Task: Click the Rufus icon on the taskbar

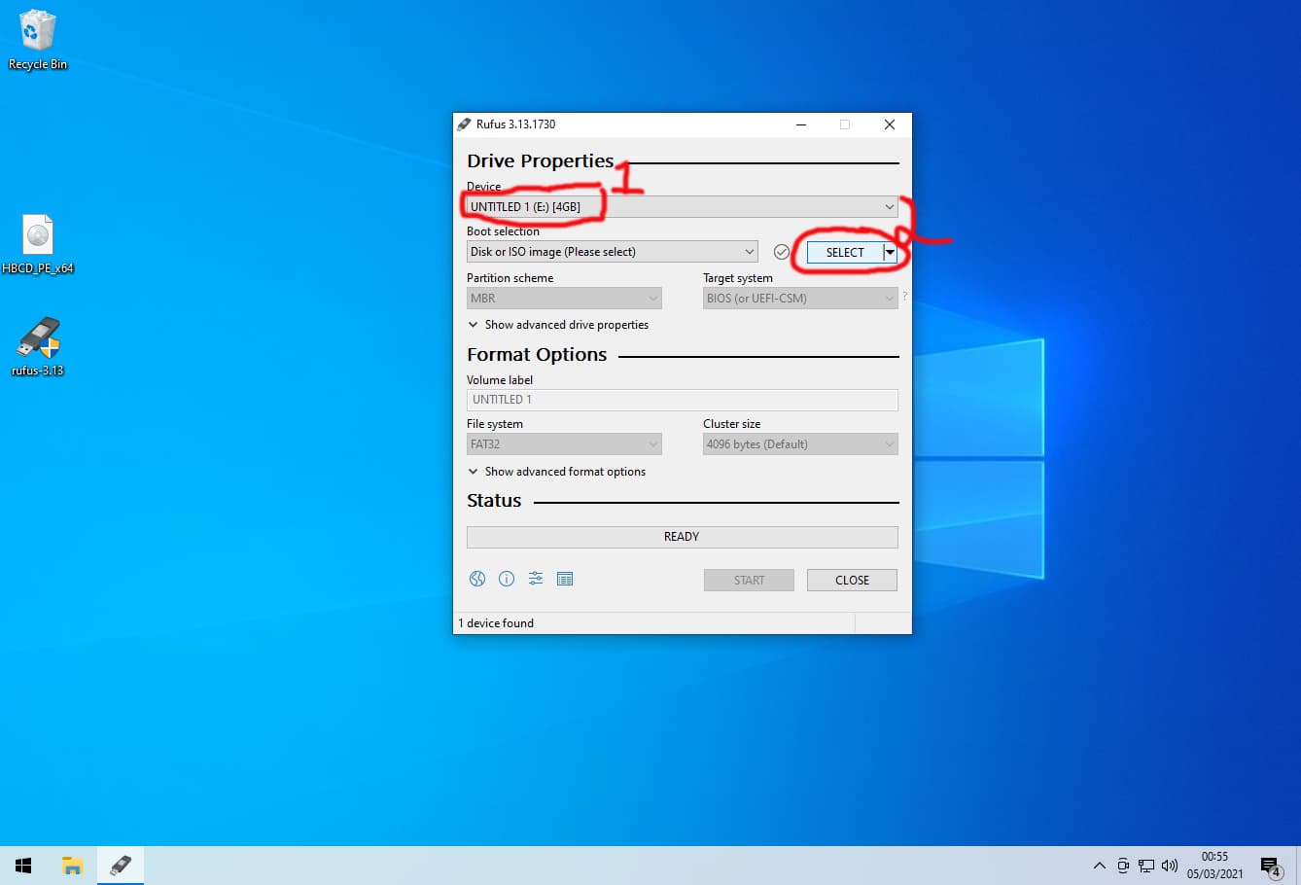Action: click(x=121, y=866)
